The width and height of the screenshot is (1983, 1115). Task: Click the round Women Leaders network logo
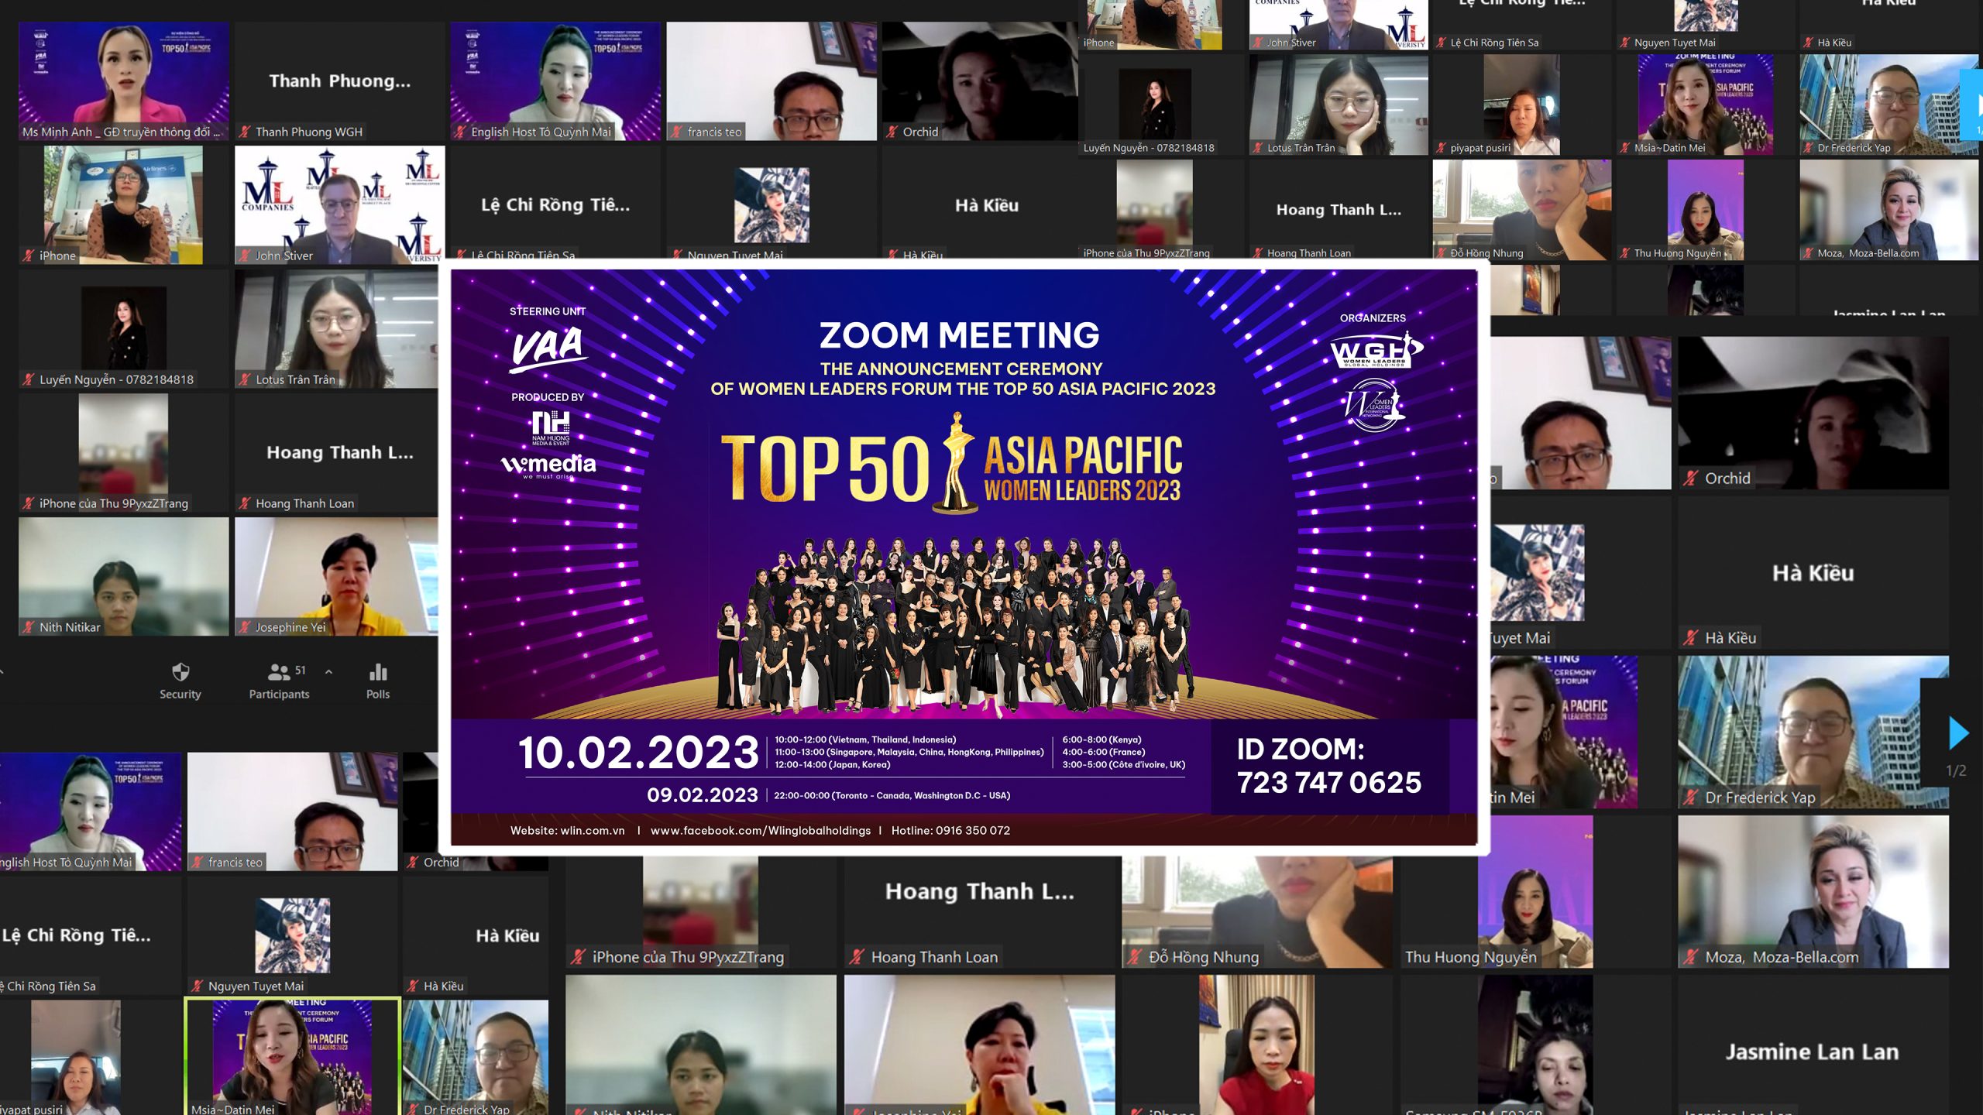(1373, 405)
